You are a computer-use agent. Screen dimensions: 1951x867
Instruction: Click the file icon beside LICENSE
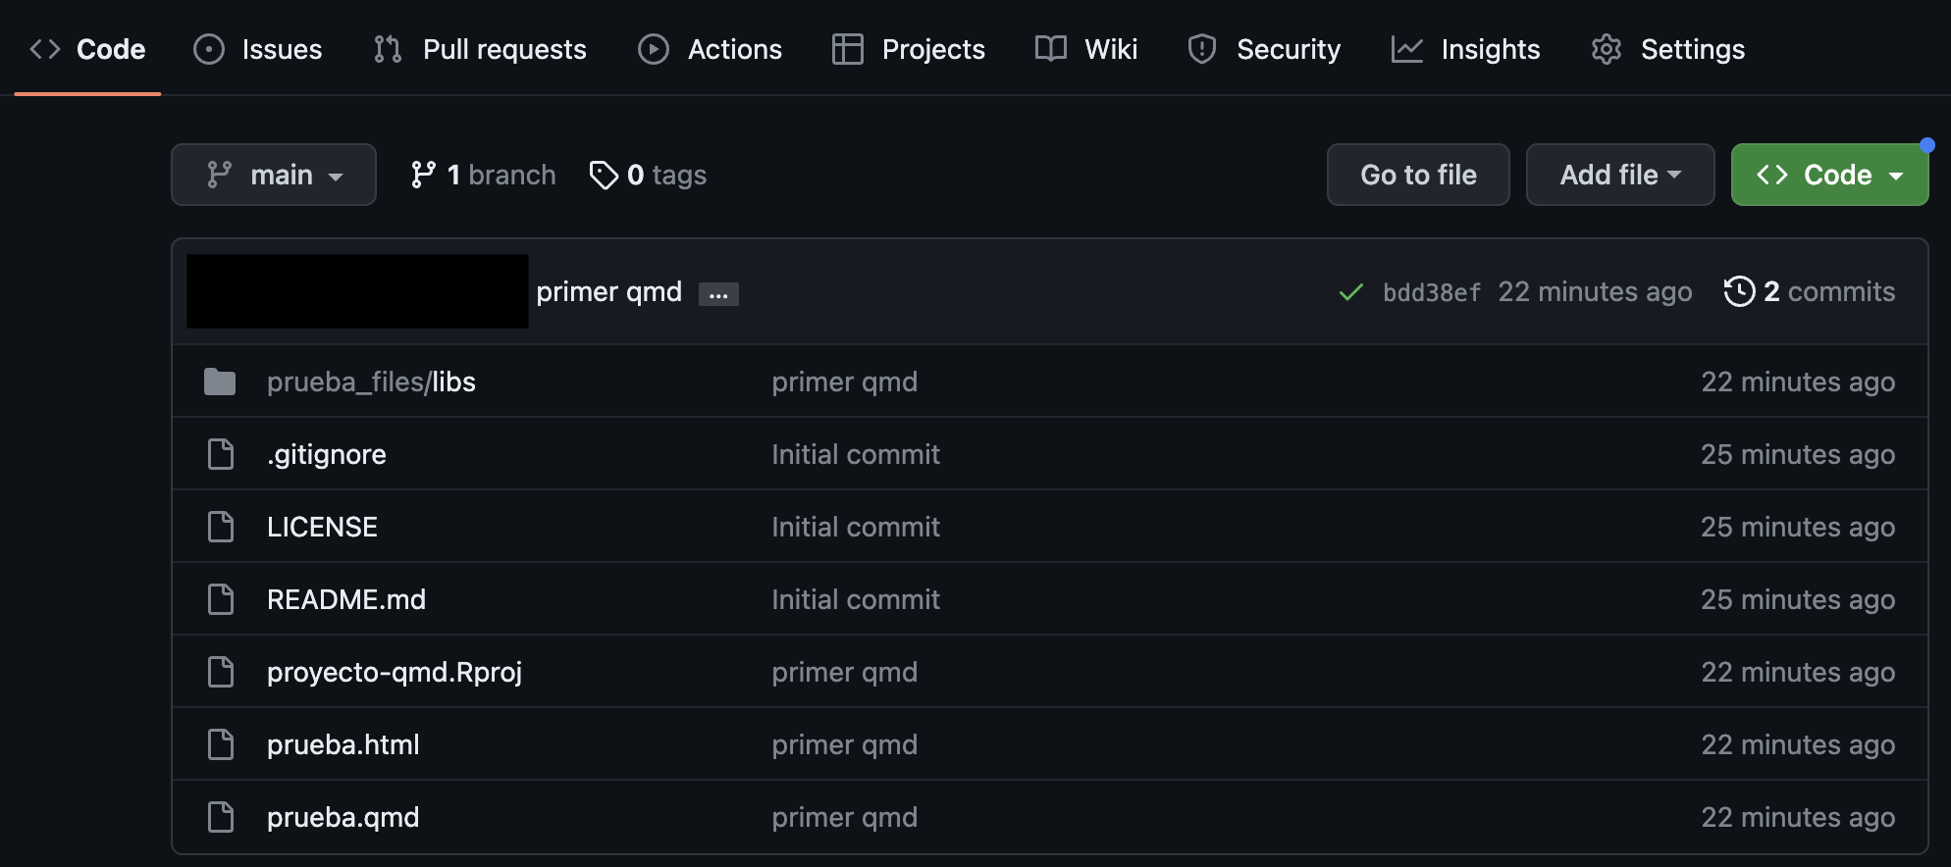tap(221, 527)
